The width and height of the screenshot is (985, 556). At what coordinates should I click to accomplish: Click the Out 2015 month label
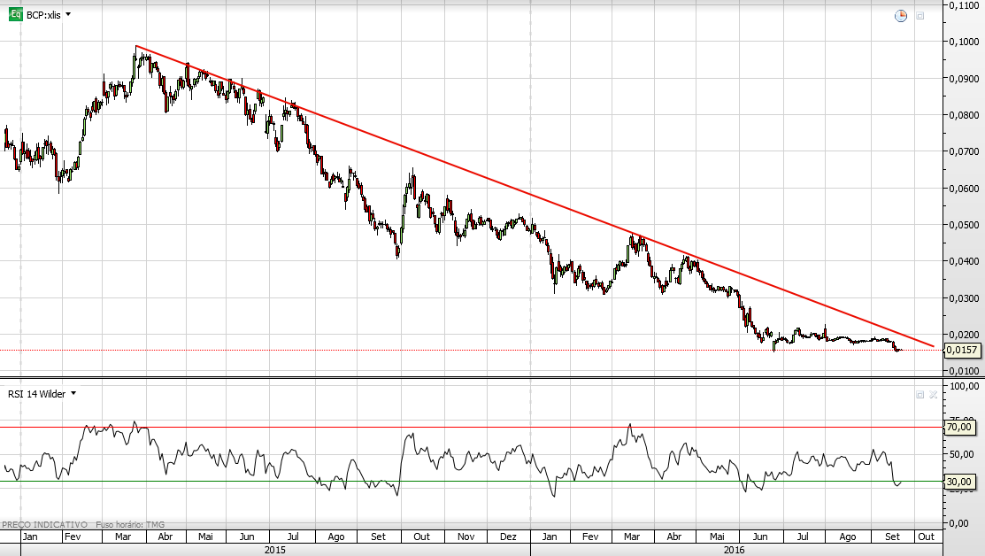[421, 537]
